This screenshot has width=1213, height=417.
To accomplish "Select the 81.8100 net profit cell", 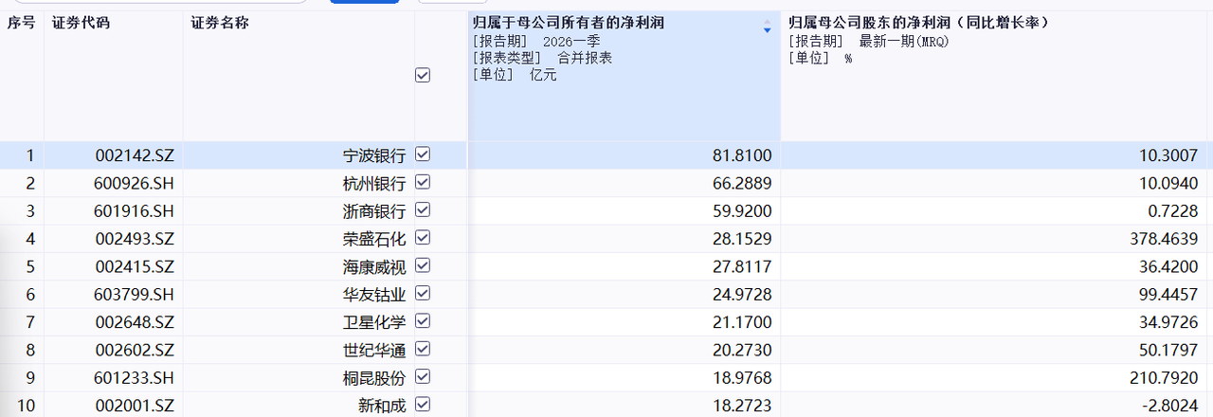I will coord(742,155).
